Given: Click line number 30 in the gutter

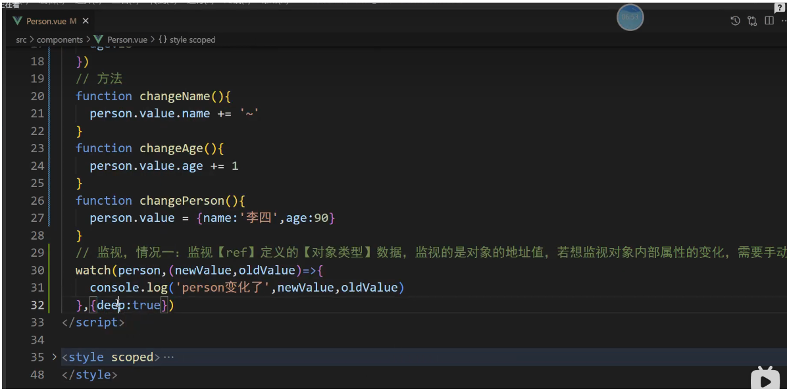Looking at the screenshot, I should pos(37,271).
